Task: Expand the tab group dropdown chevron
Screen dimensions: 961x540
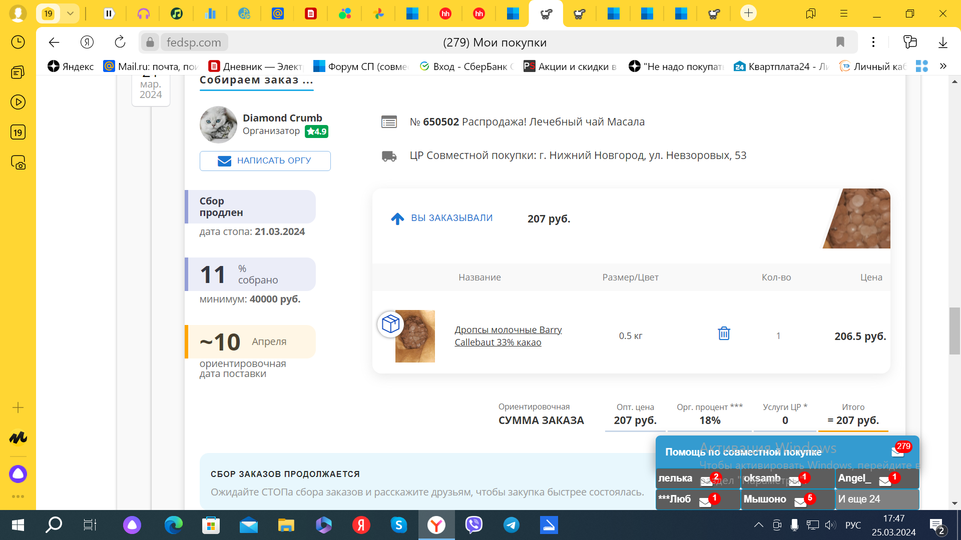Action: click(70, 13)
